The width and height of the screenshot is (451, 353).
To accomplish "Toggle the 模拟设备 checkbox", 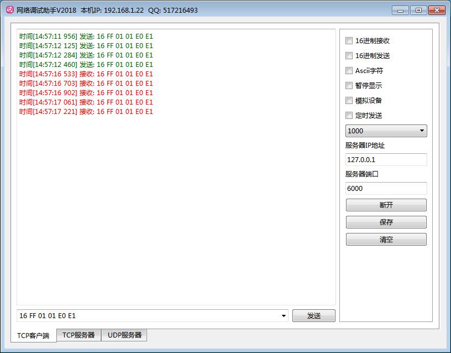I will pos(349,100).
